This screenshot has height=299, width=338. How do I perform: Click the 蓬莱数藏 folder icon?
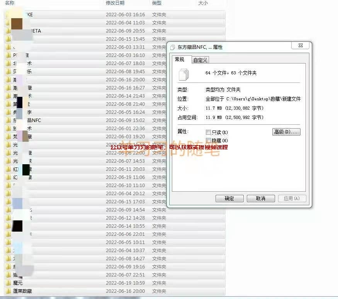pos(8,291)
